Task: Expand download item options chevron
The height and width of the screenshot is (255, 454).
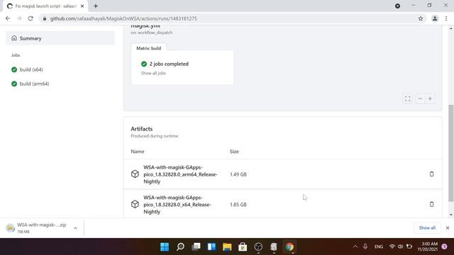Action: (75, 228)
